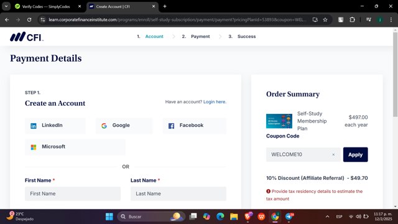
Task: Apply the coupon code
Action: [x=355, y=154]
